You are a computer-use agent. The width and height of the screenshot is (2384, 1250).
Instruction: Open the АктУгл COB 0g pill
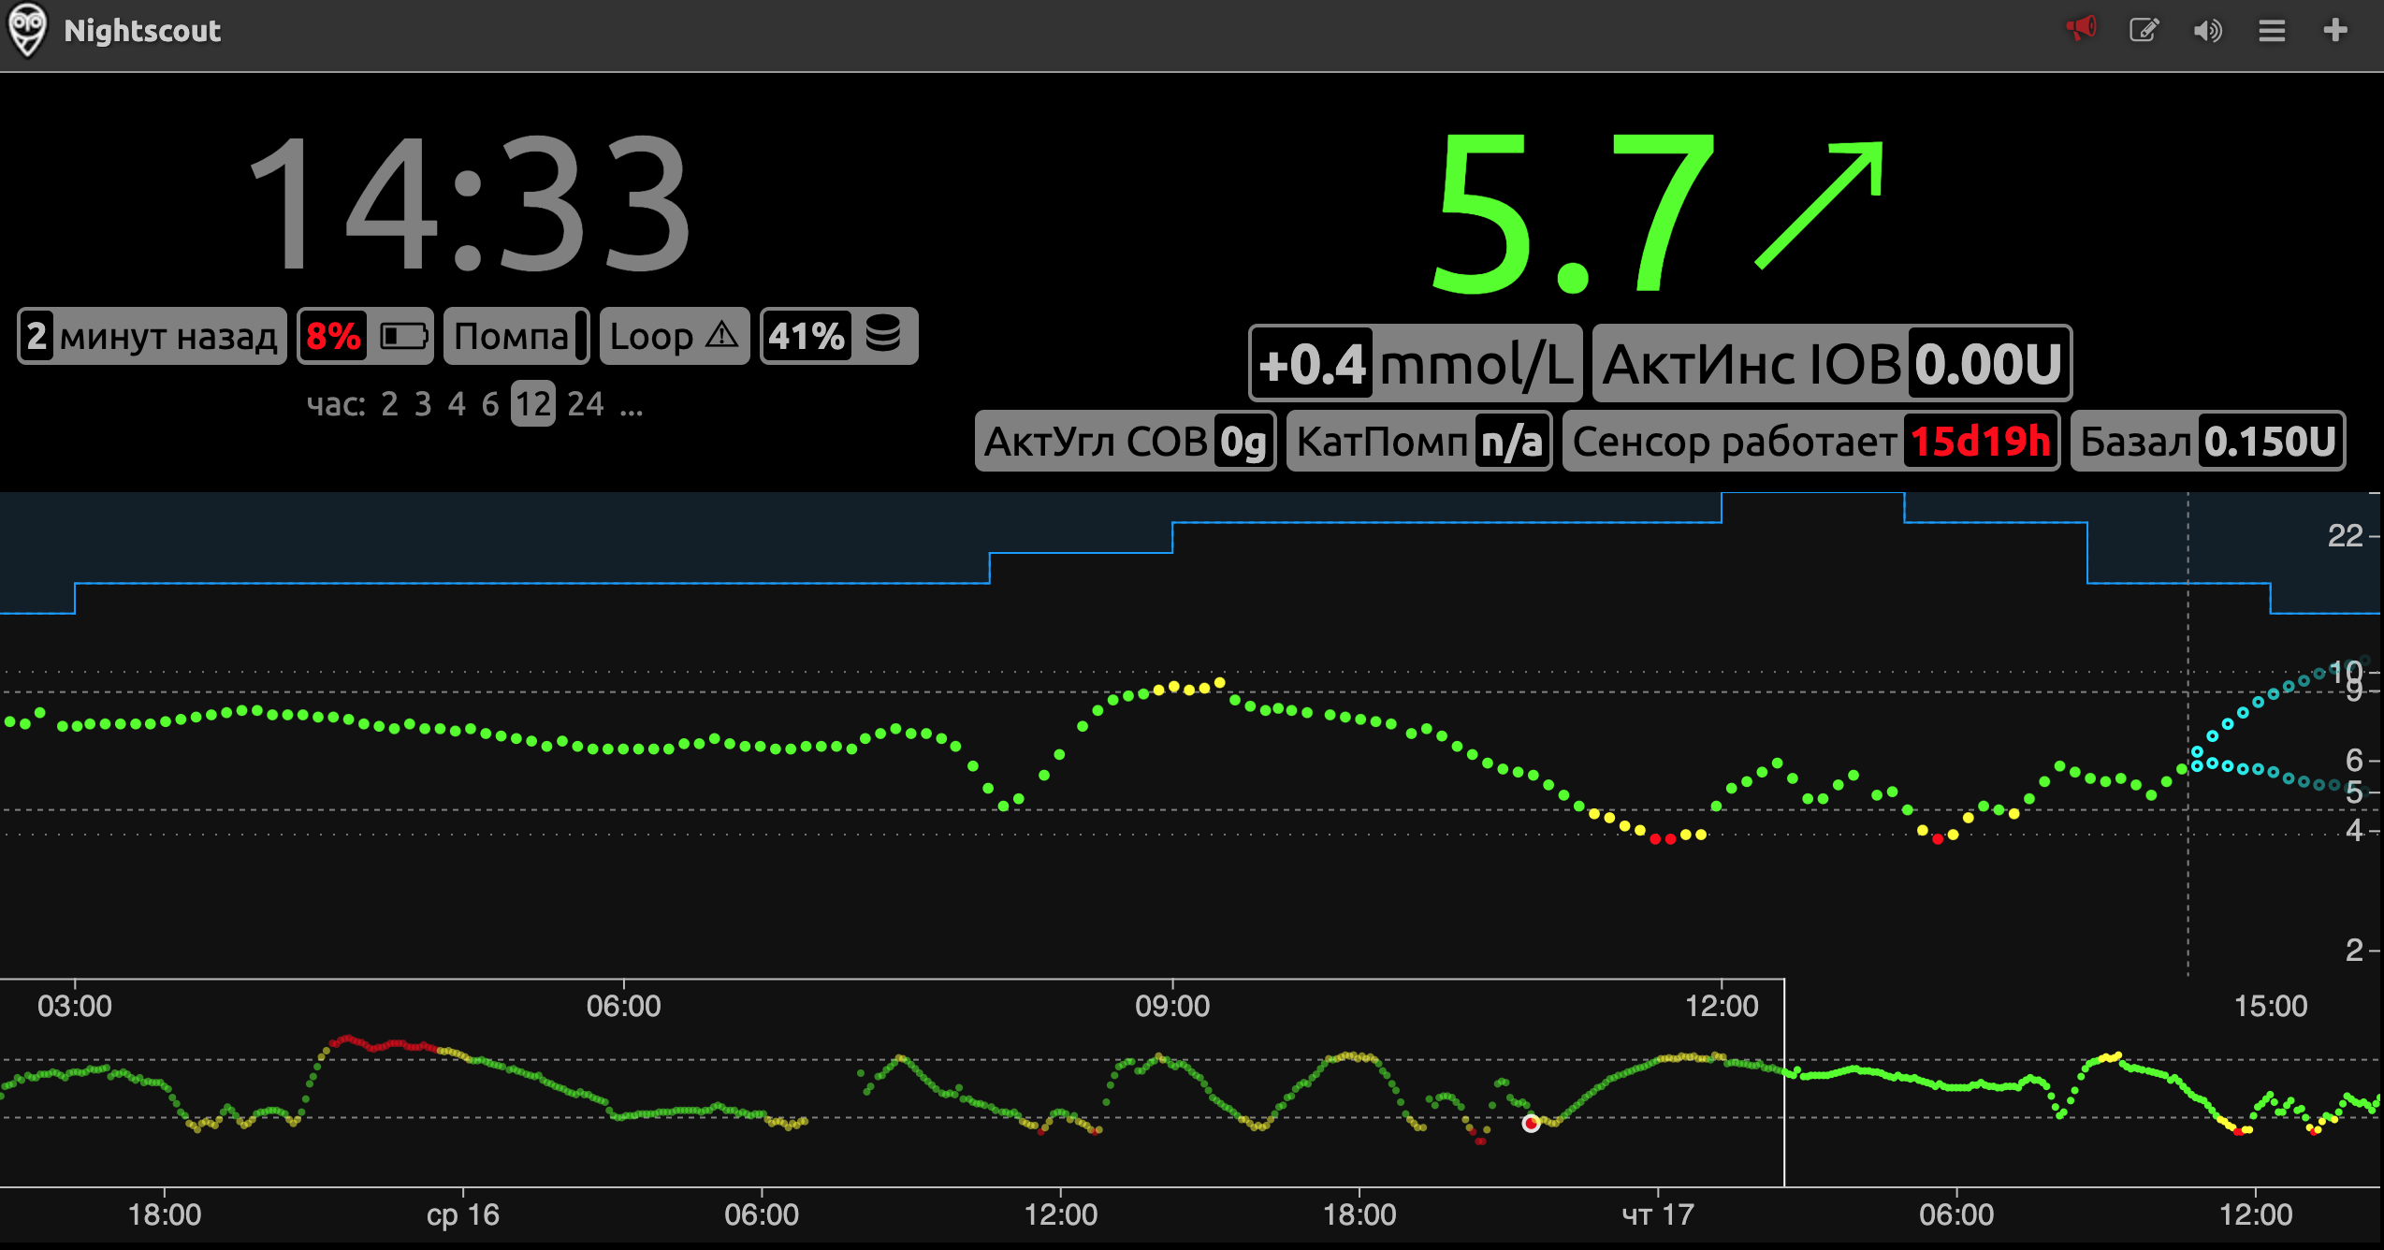pyautogui.click(x=1126, y=441)
